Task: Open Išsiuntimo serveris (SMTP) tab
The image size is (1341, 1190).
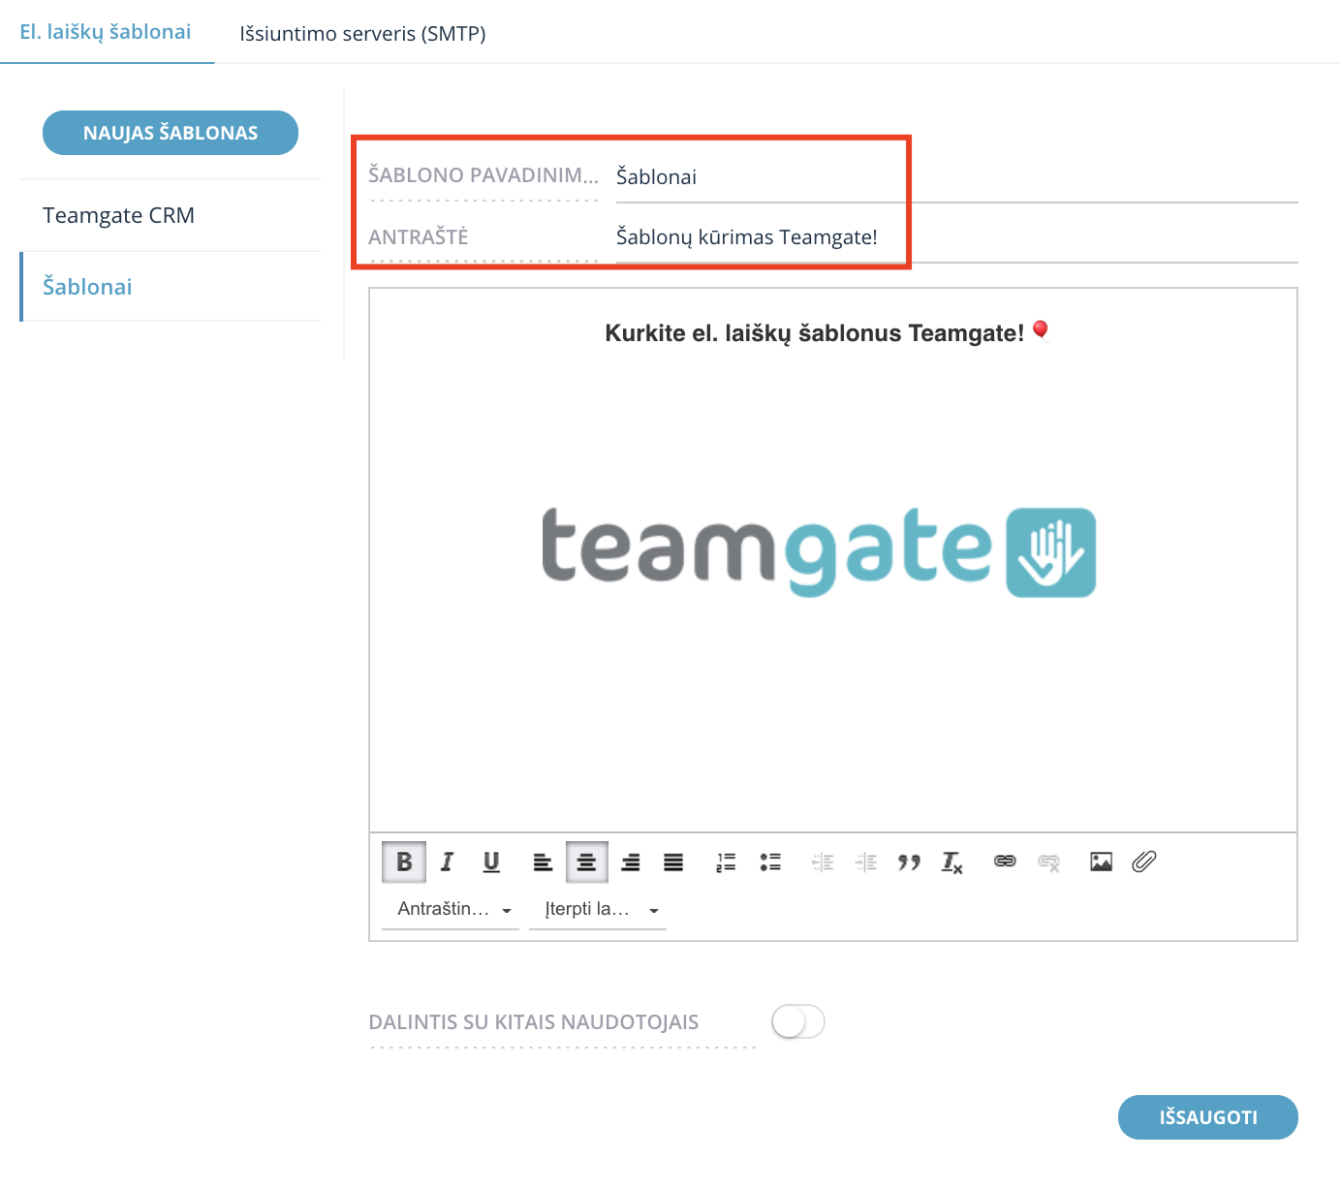Action: [x=362, y=34]
